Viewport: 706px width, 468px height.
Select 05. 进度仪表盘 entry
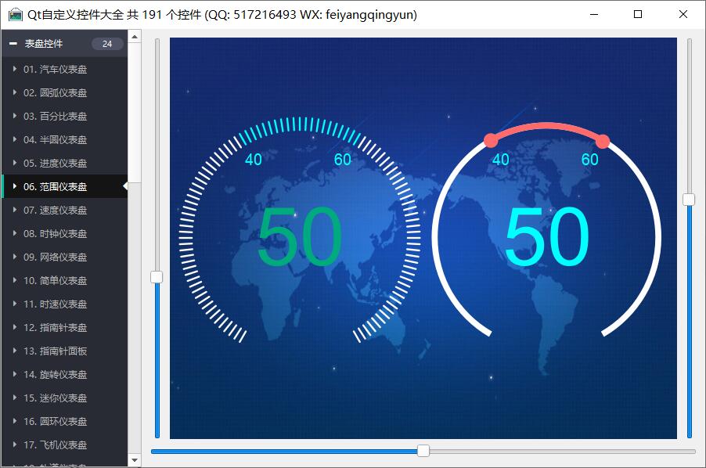coord(55,163)
